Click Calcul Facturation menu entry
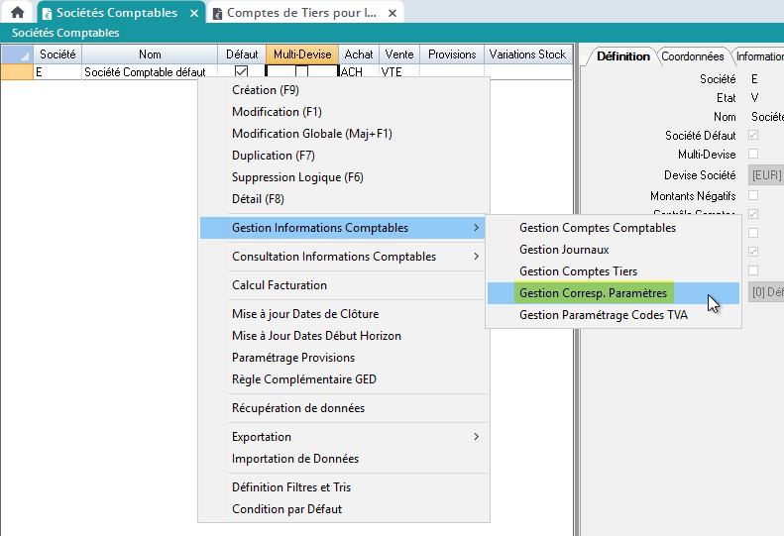The image size is (784, 536). (x=279, y=285)
